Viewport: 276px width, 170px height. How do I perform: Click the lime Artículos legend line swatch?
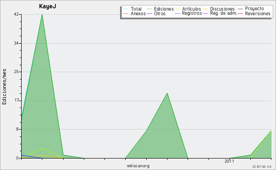click(177, 9)
